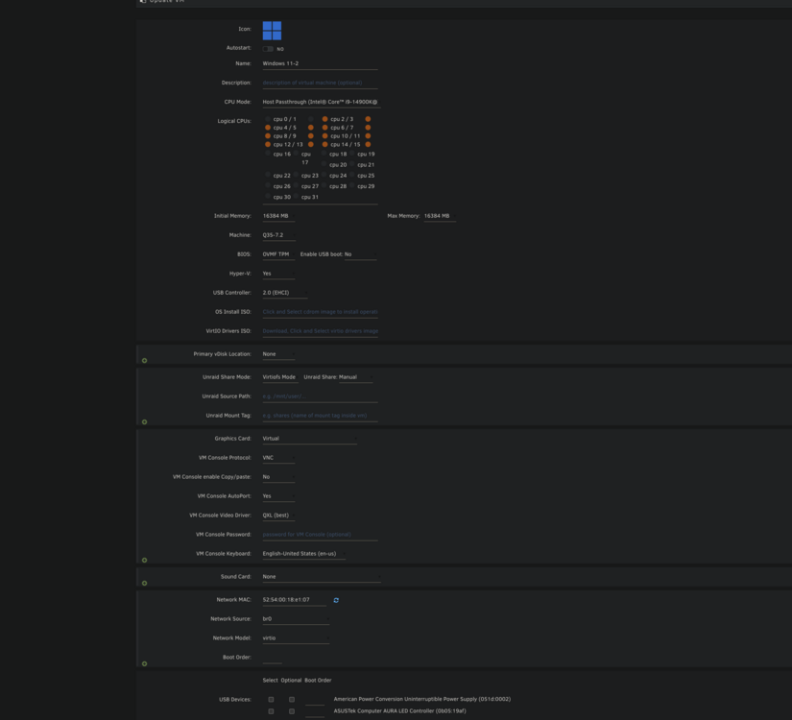Image resolution: width=792 pixels, height=720 pixels.
Task: Regenerate the Network MAC address with the refresh icon
Action: pyautogui.click(x=336, y=600)
